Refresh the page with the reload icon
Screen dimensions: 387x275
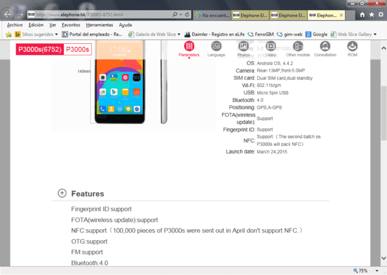187,15
